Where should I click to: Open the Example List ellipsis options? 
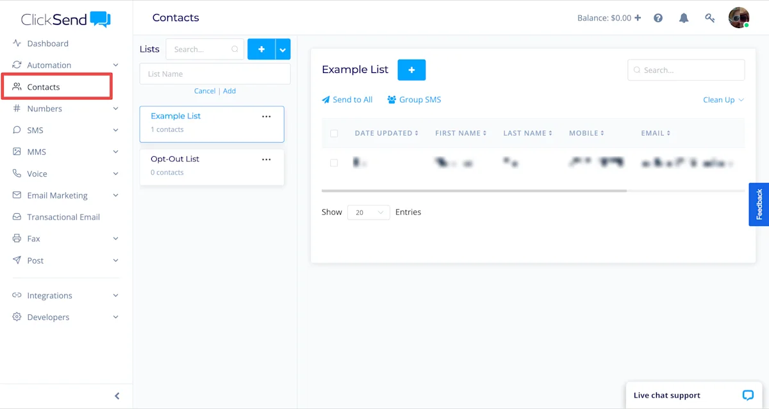point(266,116)
